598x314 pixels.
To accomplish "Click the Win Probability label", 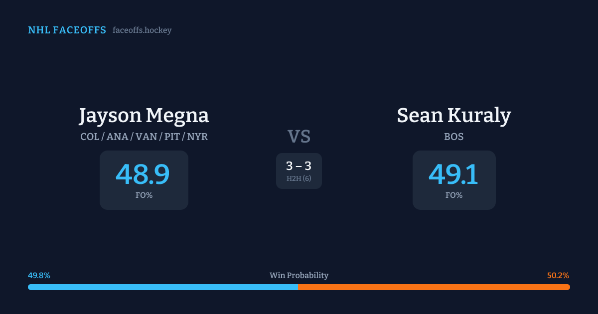I will tap(299, 276).
